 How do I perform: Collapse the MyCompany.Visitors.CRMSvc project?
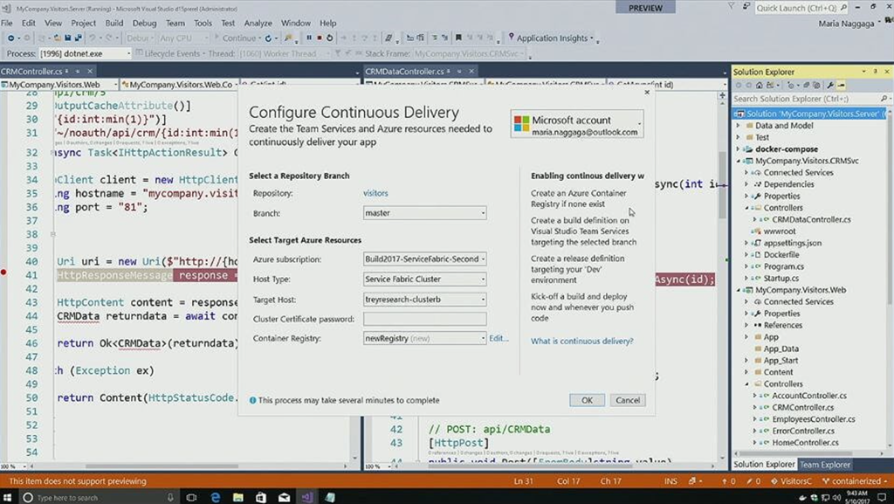[x=739, y=161]
